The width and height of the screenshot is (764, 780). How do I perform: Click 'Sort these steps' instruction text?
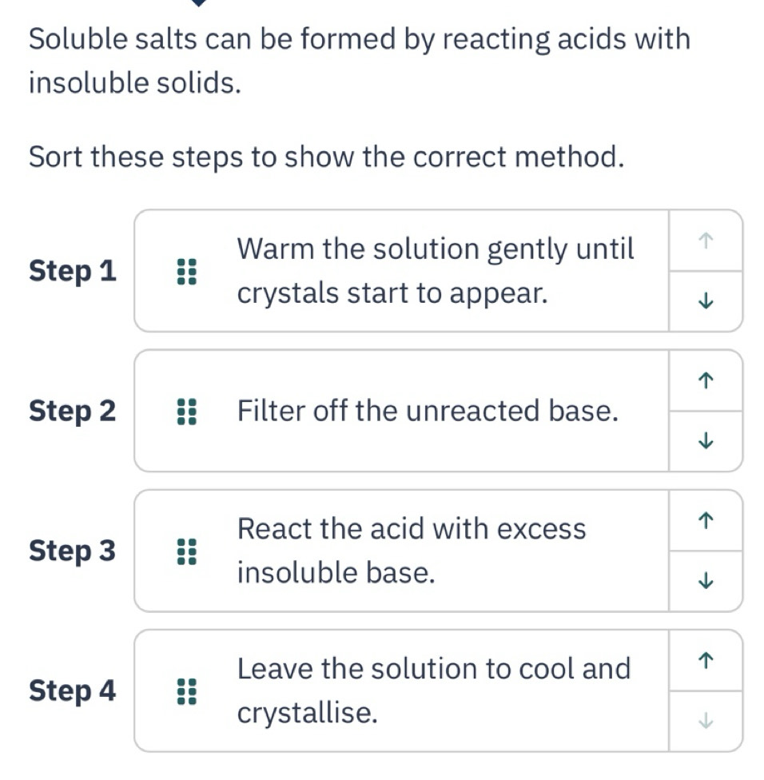(326, 157)
